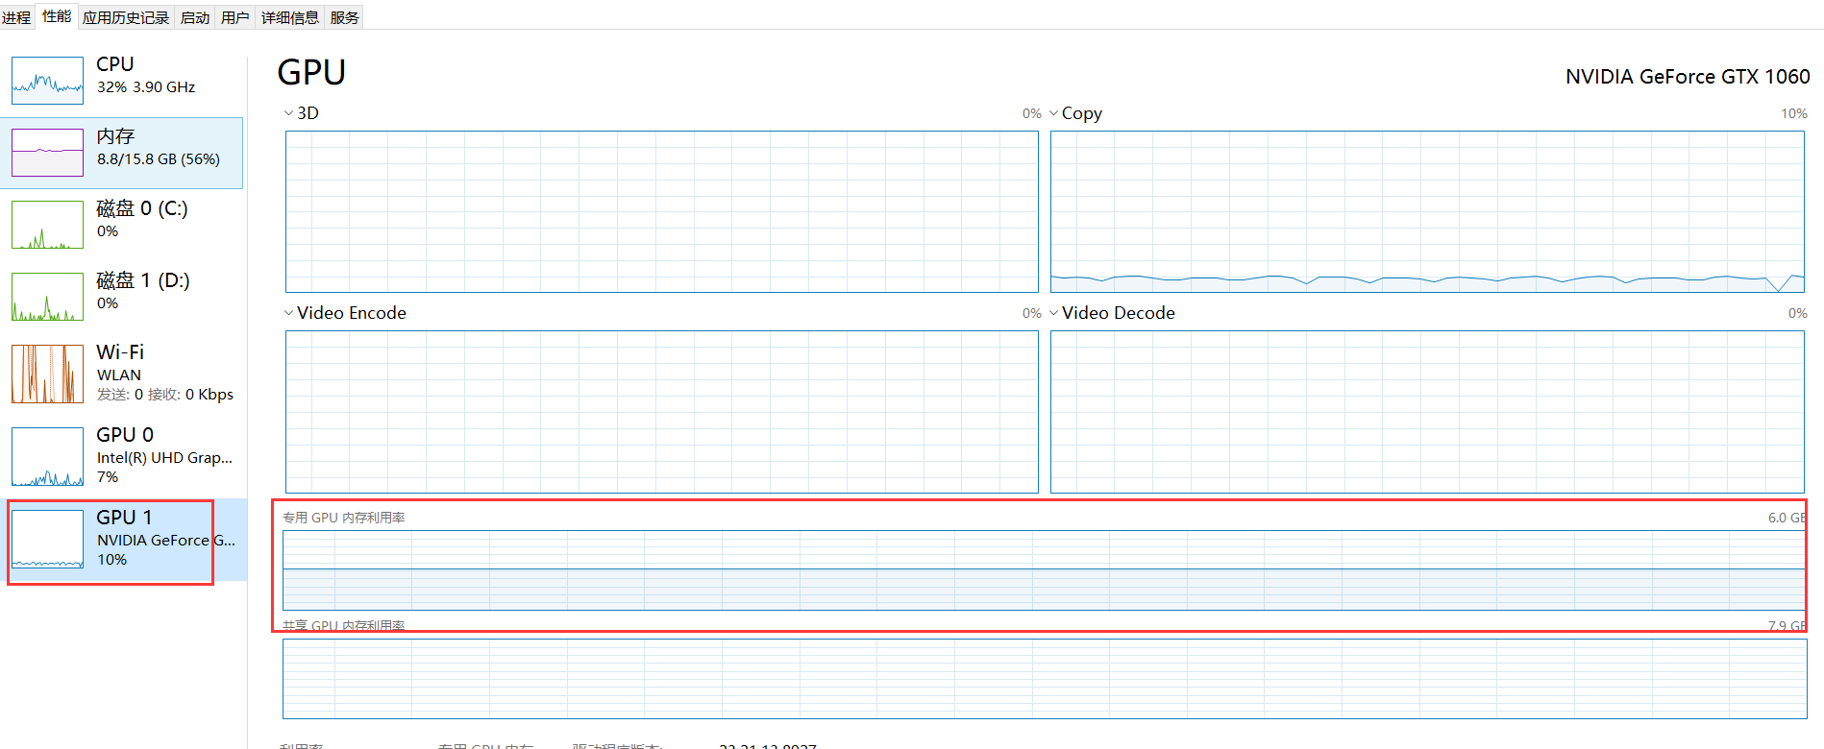The image size is (1824, 749).
Task: Click the NVIDIA GeForce GTX 1060 title
Action: coord(1688,77)
